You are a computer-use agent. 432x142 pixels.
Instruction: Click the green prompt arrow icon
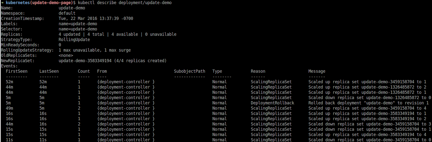pos(2,3)
